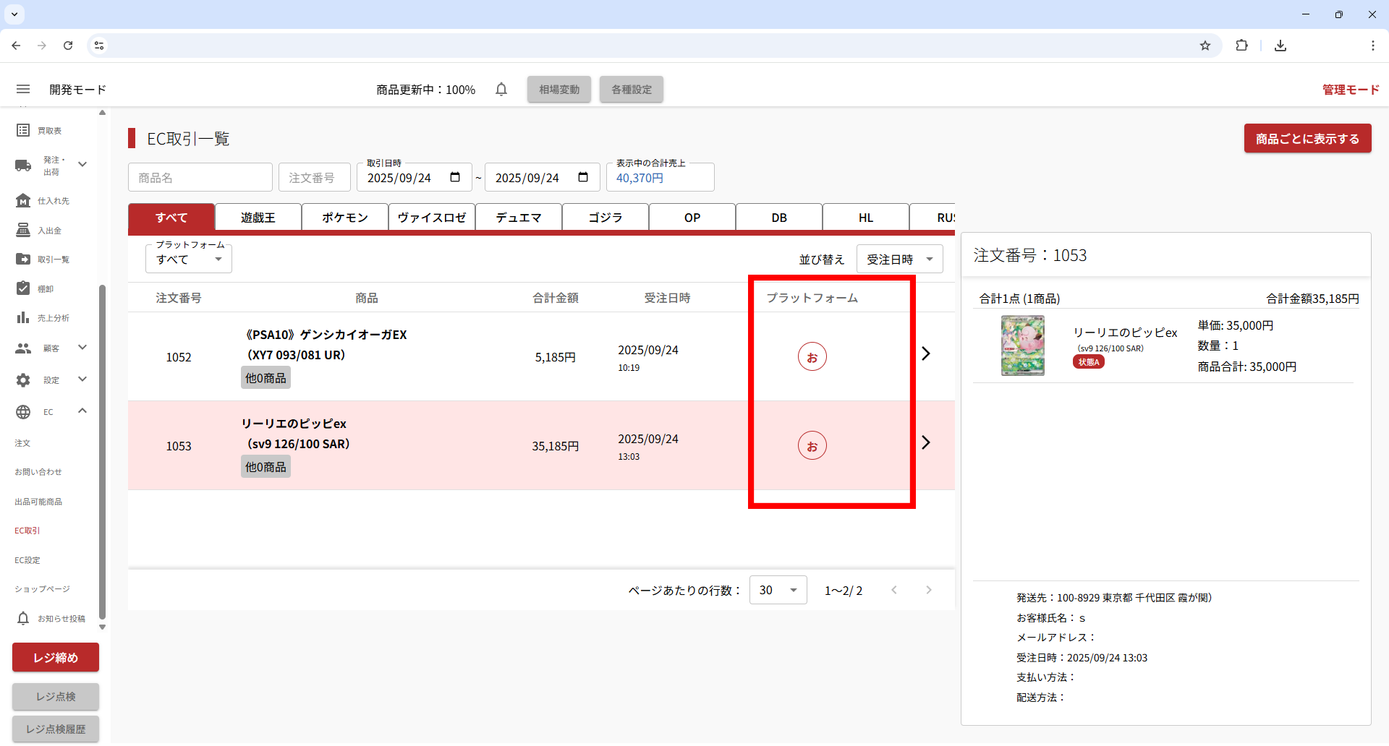Expand order 1053 row chevron
The width and height of the screenshot is (1389, 746).
(926, 442)
